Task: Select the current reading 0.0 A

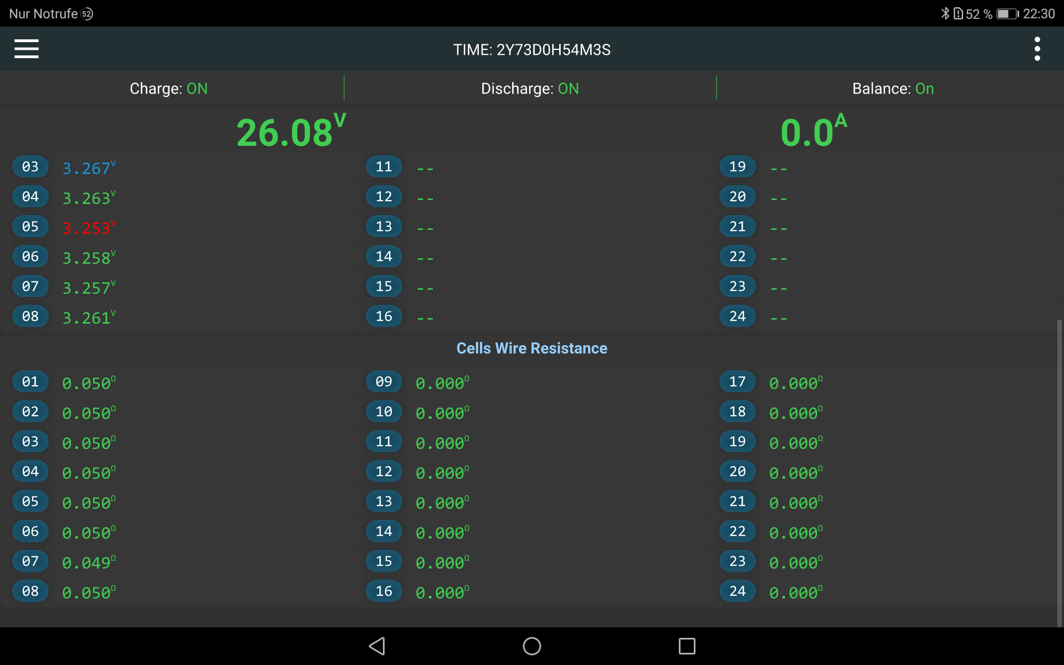Action: pyautogui.click(x=814, y=131)
